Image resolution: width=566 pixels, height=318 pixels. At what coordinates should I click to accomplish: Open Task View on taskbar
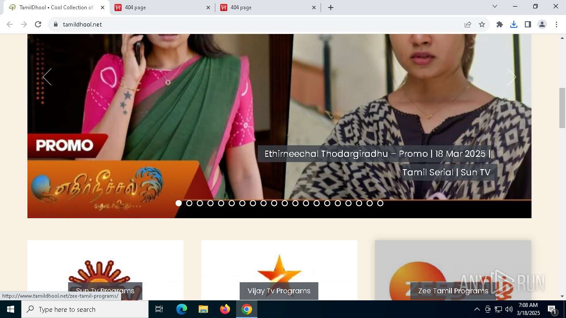159,309
